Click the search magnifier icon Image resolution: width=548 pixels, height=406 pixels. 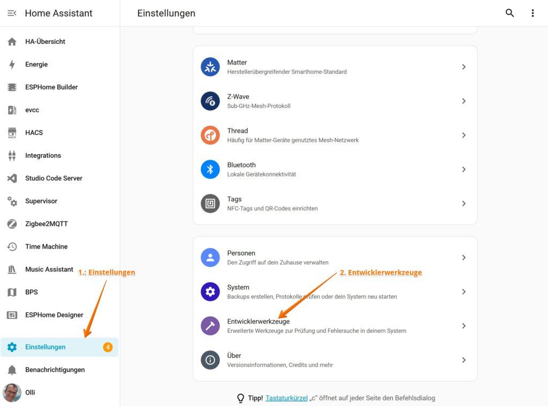coord(509,13)
